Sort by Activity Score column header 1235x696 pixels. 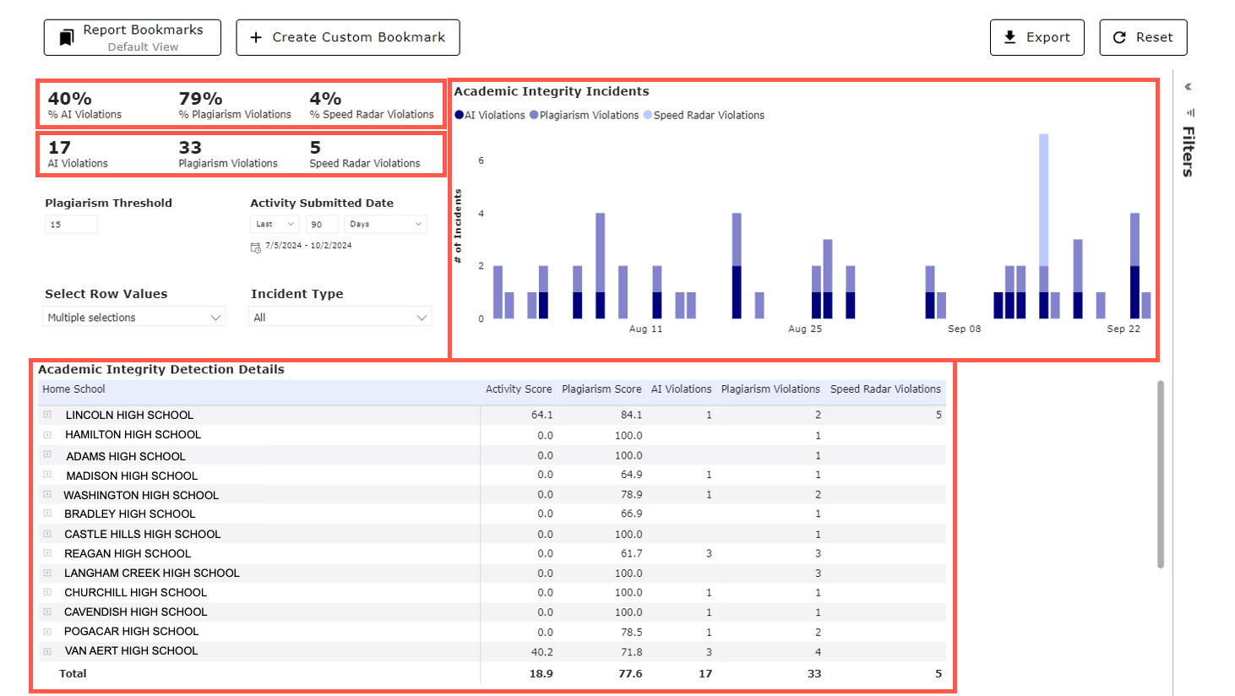519,389
